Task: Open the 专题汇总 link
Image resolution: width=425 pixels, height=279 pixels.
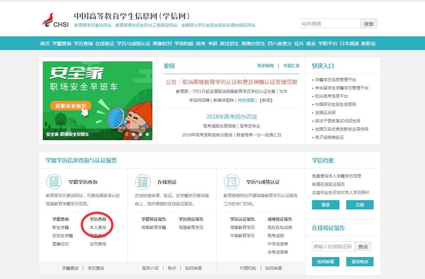Action: [292, 65]
